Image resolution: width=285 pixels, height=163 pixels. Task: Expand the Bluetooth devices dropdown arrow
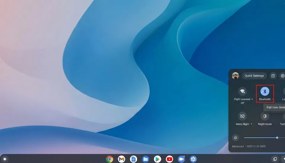[273, 99]
